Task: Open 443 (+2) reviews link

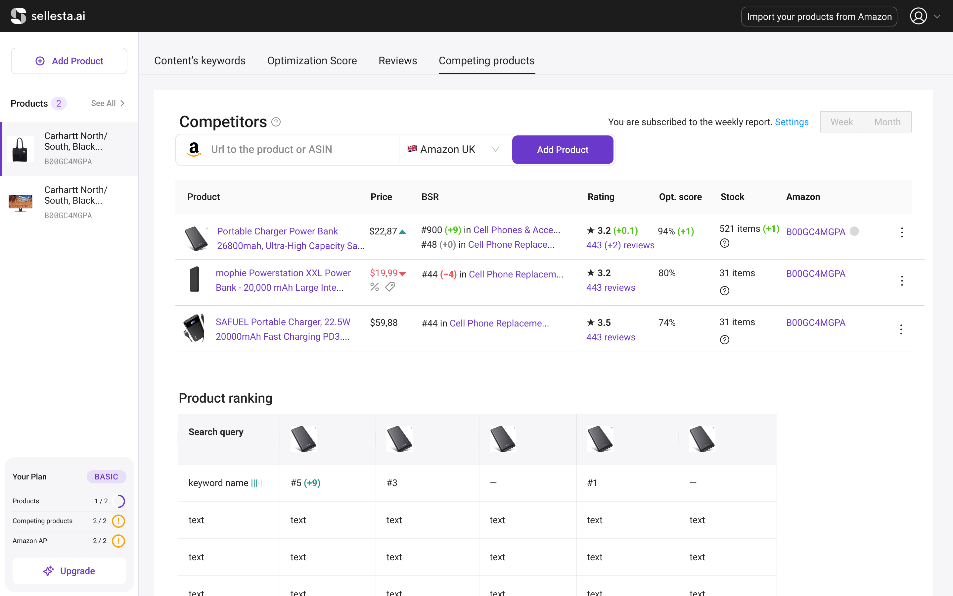Action: pos(620,245)
